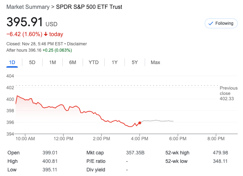Switch to the 1M chart tab
243x176 pixels.
tap(53, 62)
